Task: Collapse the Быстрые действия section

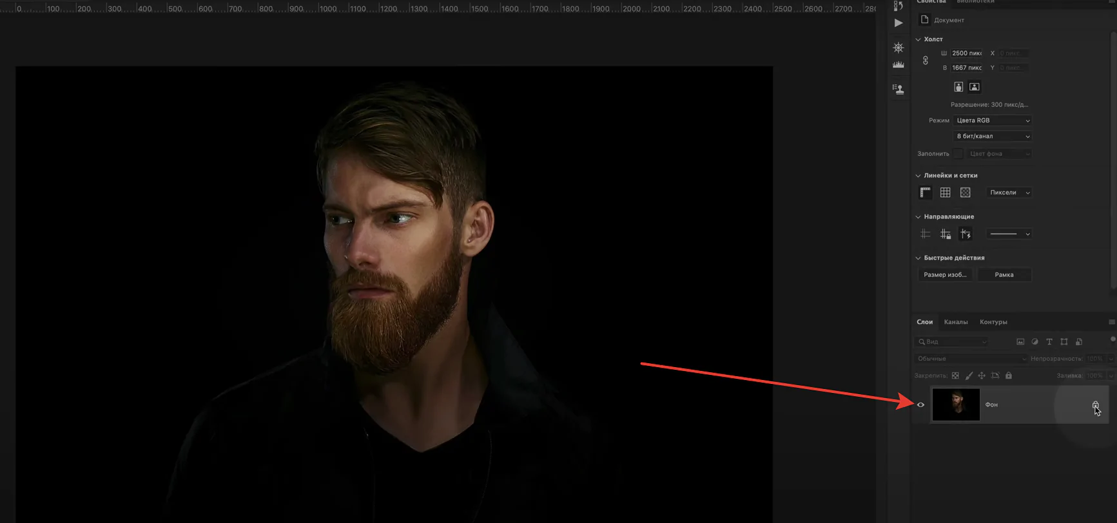Action: pos(918,258)
